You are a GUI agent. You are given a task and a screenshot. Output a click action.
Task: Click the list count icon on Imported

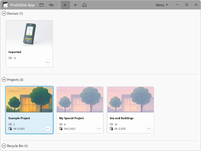coord(10,58)
